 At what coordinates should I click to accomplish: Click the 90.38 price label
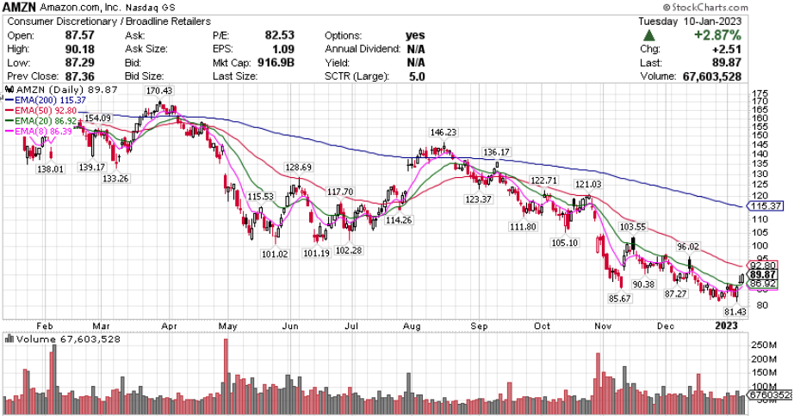[643, 284]
